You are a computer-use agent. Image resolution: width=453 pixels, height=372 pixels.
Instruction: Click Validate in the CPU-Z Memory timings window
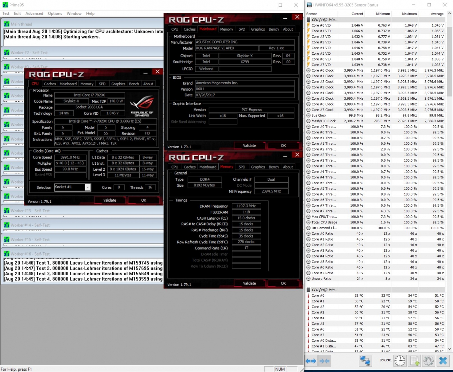click(249, 283)
